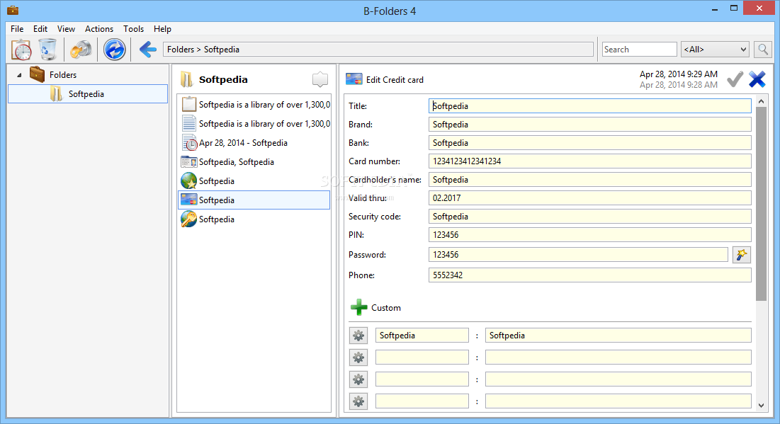Open the Actions menu
780x424 pixels.
(99, 29)
